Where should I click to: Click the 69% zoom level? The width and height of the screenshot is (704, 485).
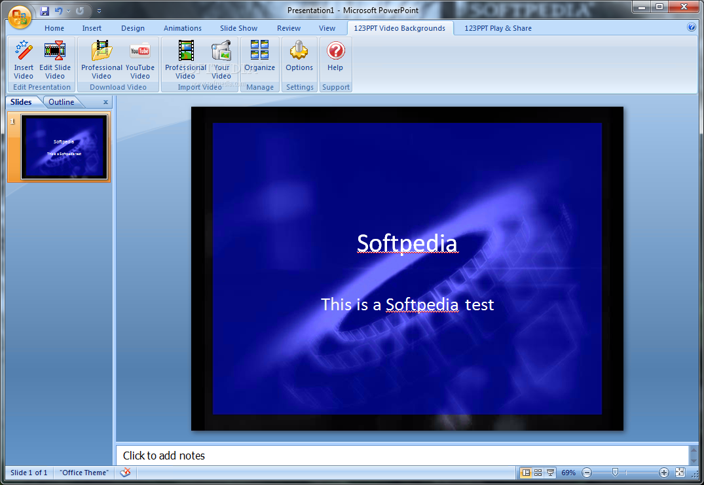click(568, 473)
